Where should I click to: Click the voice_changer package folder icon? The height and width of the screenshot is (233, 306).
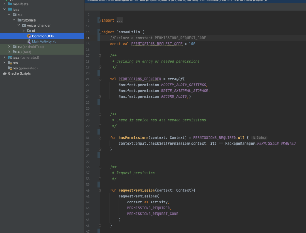(24, 25)
